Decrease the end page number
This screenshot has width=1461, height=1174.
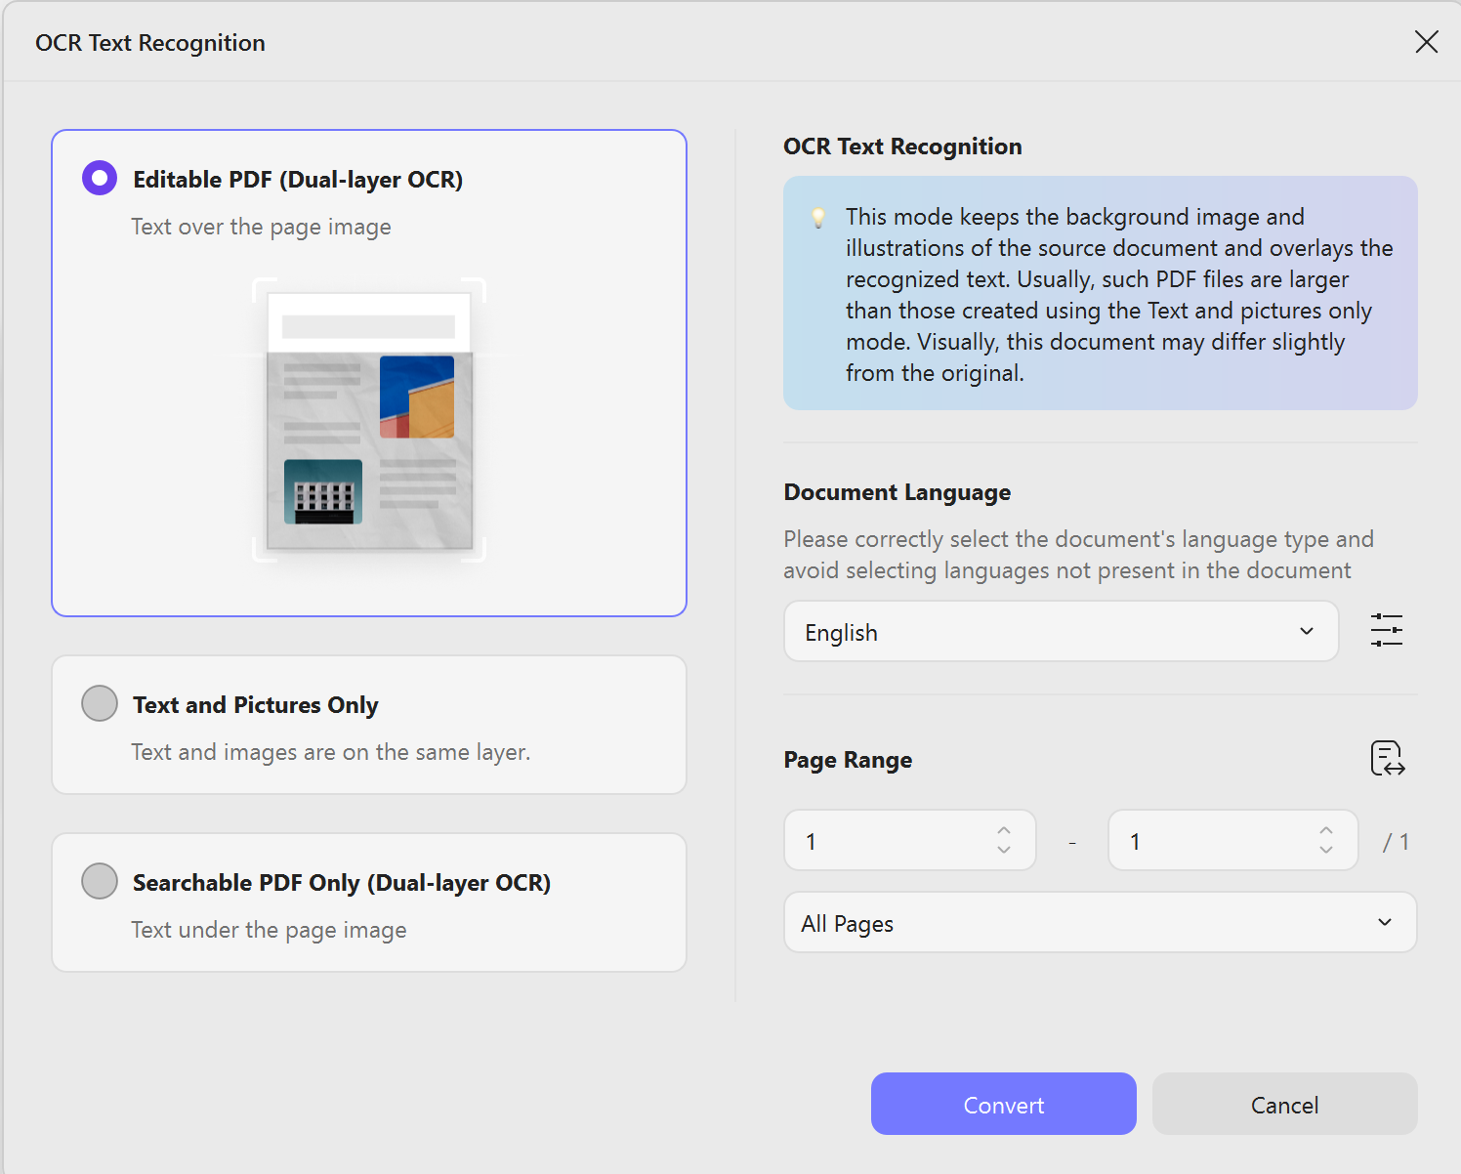coord(1326,850)
